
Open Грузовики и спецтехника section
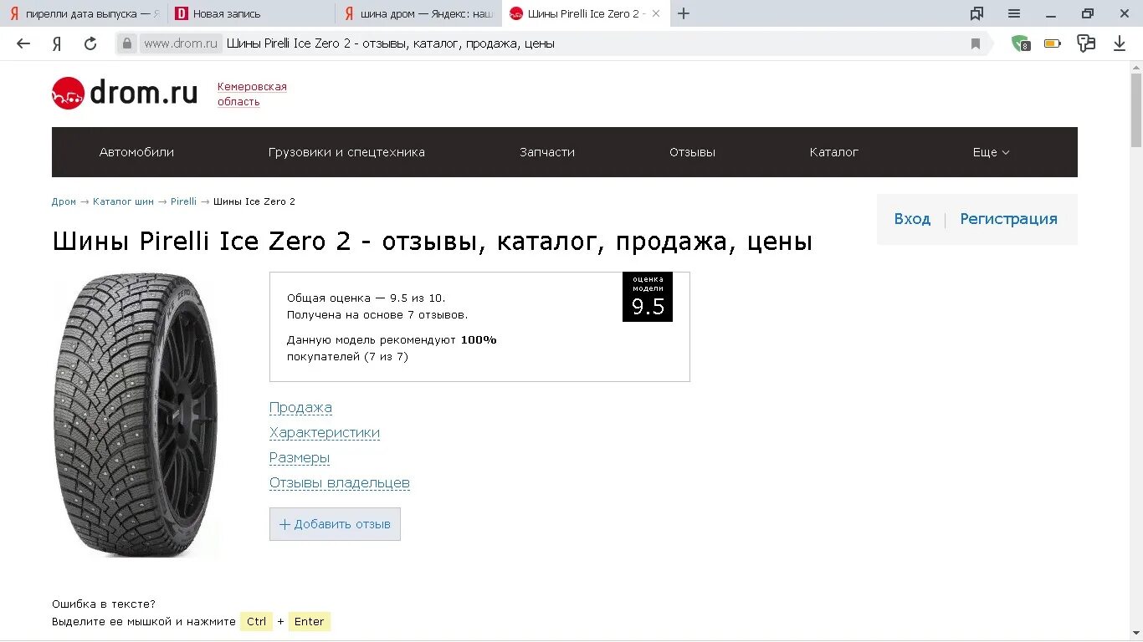pyautogui.click(x=346, y=152)
